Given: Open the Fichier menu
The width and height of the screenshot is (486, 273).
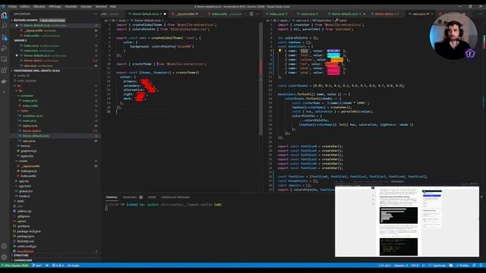Looking at the screenshot, I should 12,6.
